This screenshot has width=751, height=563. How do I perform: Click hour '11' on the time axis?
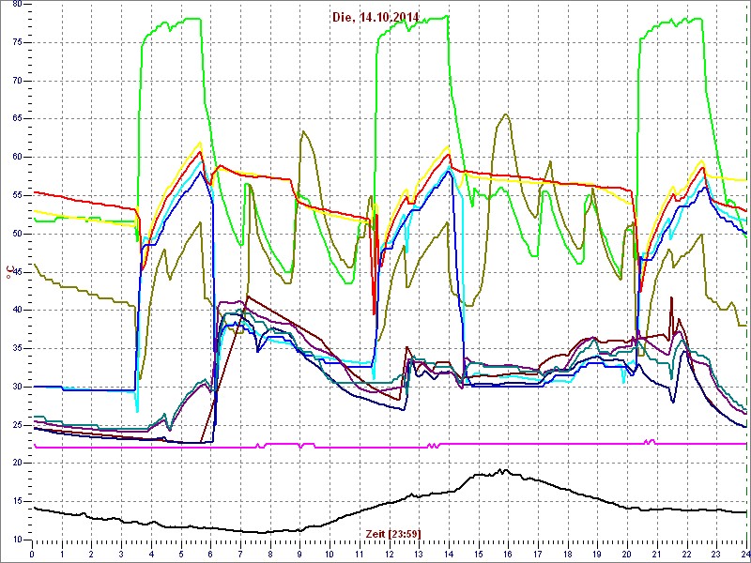[360, 555]
